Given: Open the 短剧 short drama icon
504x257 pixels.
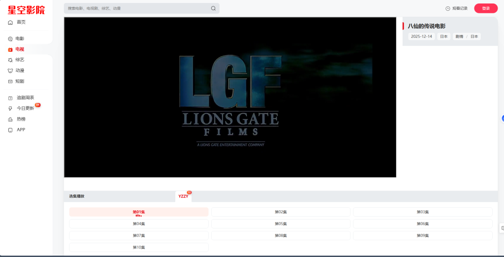Looking at the screenshot, I should pyautogui.click(x=10, y=81).
